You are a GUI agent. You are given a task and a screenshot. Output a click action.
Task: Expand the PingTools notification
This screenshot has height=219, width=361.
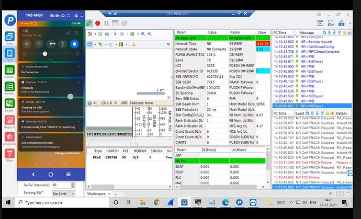coord(78,82)
